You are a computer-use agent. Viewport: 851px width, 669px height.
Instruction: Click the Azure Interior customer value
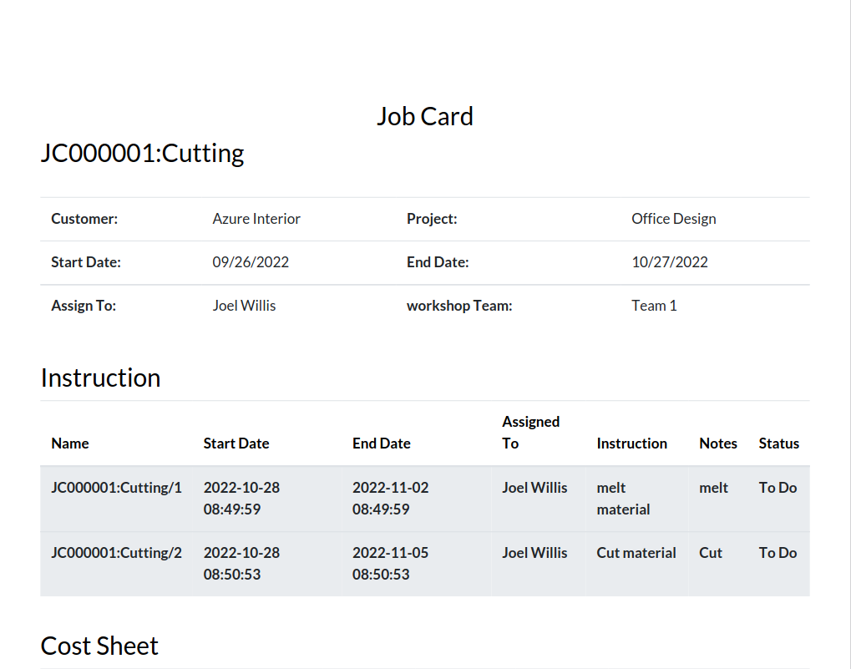click(256, 219)
